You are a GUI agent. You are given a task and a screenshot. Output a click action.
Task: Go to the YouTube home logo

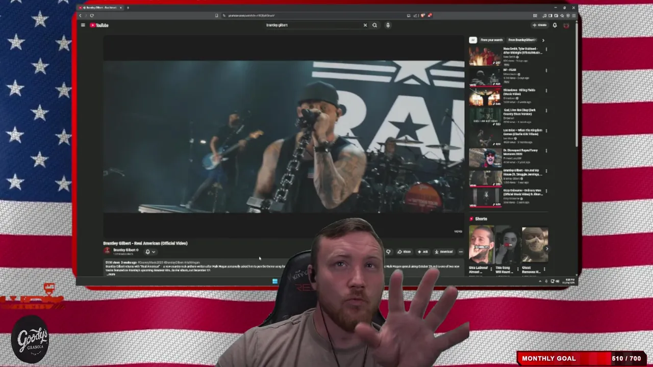pyautogui.click(x=99, y=25)
